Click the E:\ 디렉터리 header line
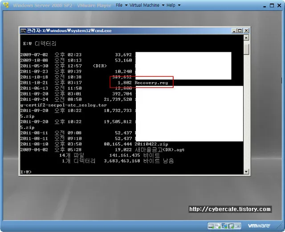The image size is (285, 232). click(x=40, y=44)
